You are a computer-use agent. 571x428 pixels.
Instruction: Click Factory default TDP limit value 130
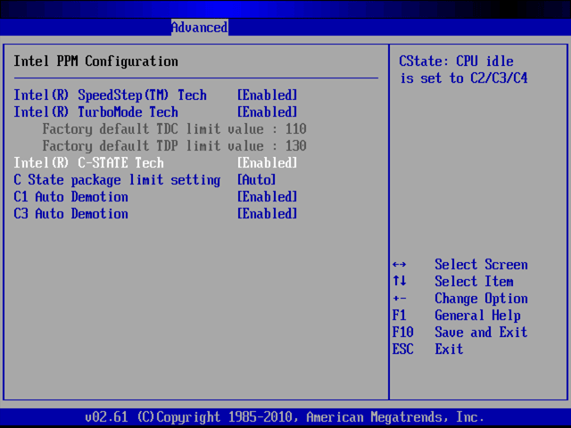[x=175, y=146]
